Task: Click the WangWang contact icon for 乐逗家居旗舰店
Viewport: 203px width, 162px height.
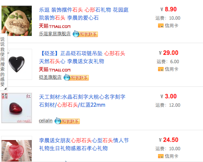Action: pyautogui.click(x=85, y=34)
